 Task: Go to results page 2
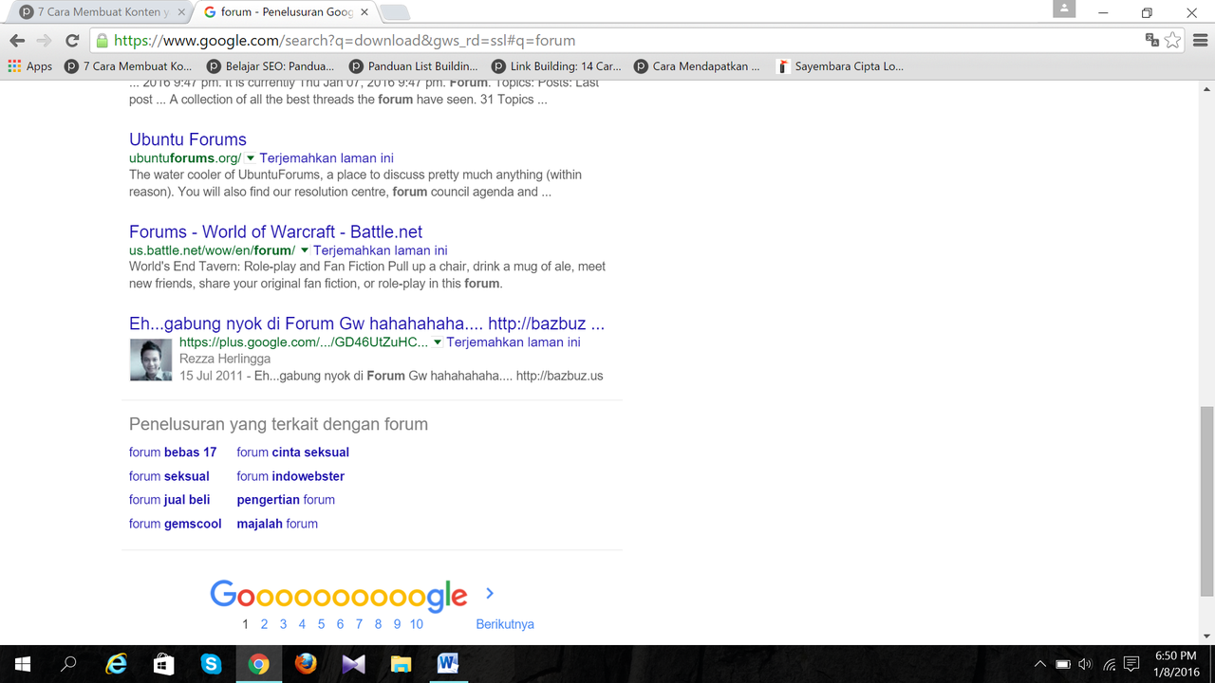[264, 624]
